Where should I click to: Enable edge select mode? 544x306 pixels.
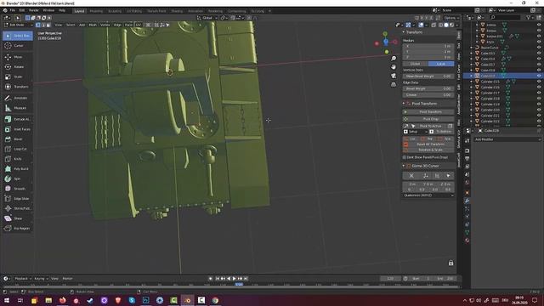[43, 25]
